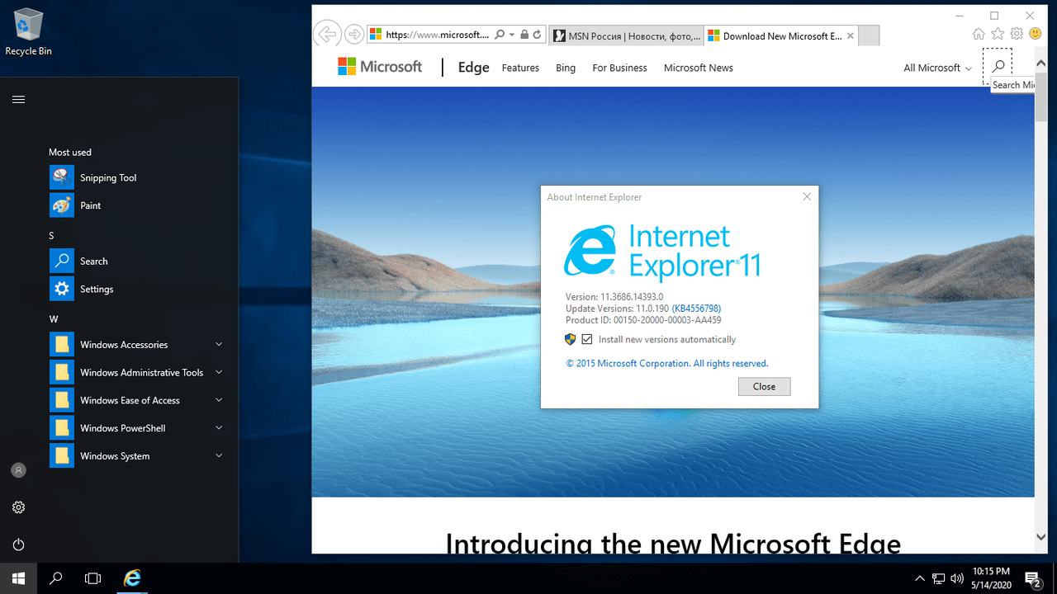The height and width of the screenshot is (594, 1057).
Task: Open the Action Center notifications icon
Action: tap(1032, 578)
